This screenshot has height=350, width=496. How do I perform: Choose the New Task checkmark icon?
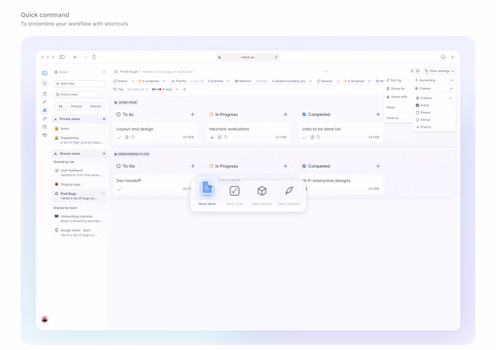(x=235, y=191)
